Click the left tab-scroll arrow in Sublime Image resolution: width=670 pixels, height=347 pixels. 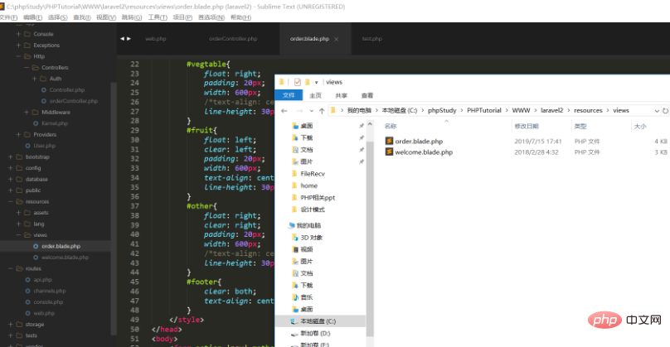122,39
